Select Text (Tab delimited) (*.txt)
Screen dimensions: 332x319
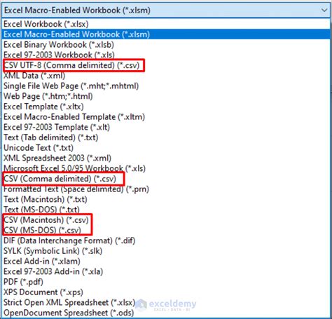pos(166,137)
